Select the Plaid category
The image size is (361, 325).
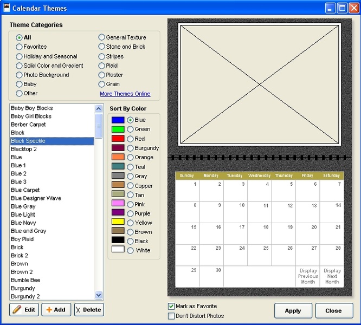click(101, 66)
